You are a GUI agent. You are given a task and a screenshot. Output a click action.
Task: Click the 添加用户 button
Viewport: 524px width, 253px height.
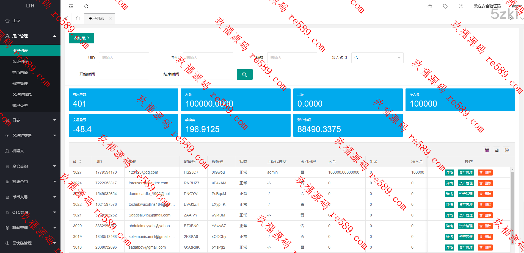coord(81,38)
